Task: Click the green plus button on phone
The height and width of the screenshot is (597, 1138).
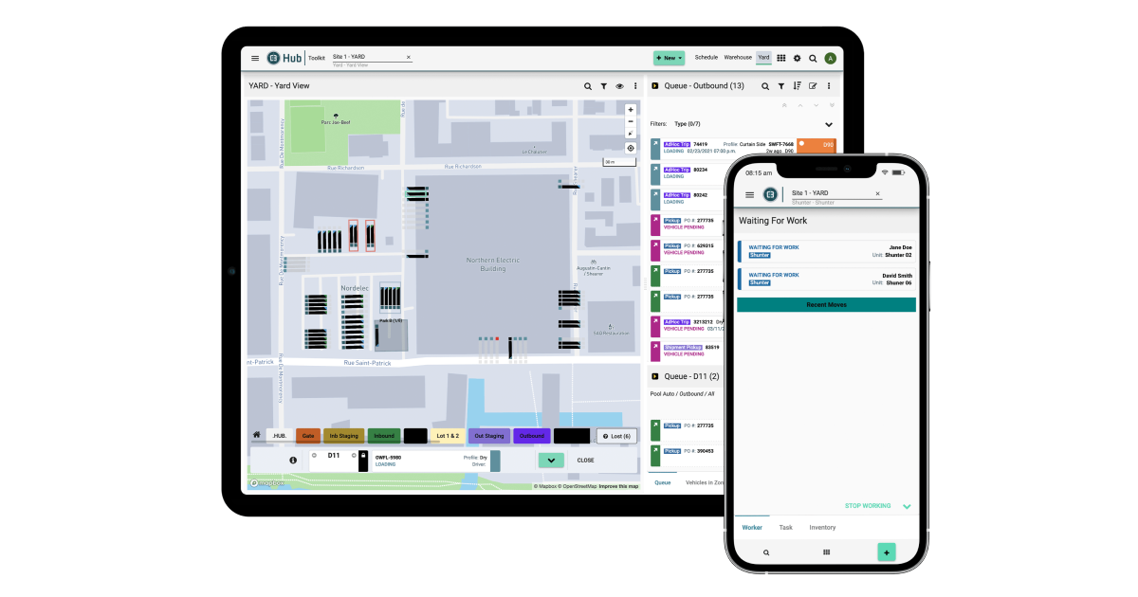Action: 887,552
